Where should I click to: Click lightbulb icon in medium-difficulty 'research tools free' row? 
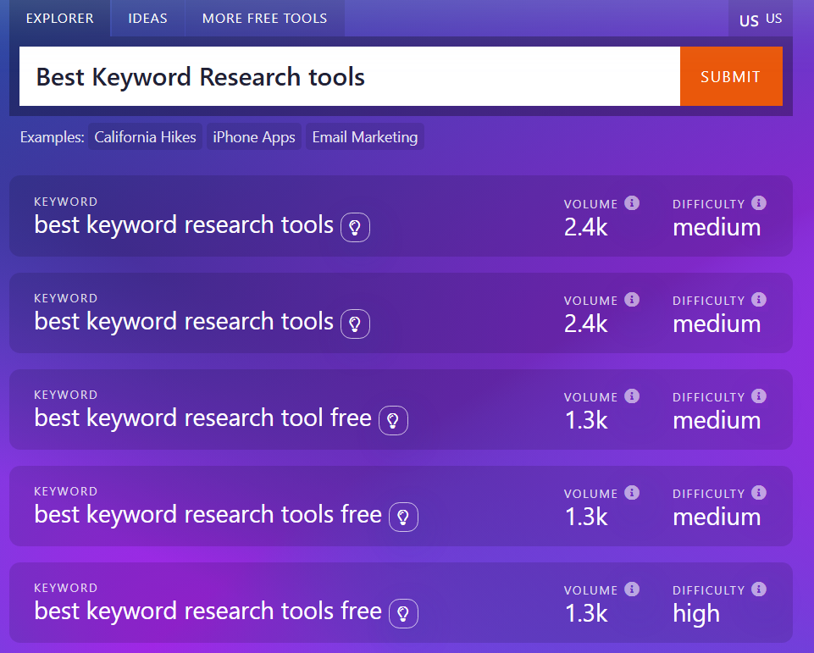(403, 517)
